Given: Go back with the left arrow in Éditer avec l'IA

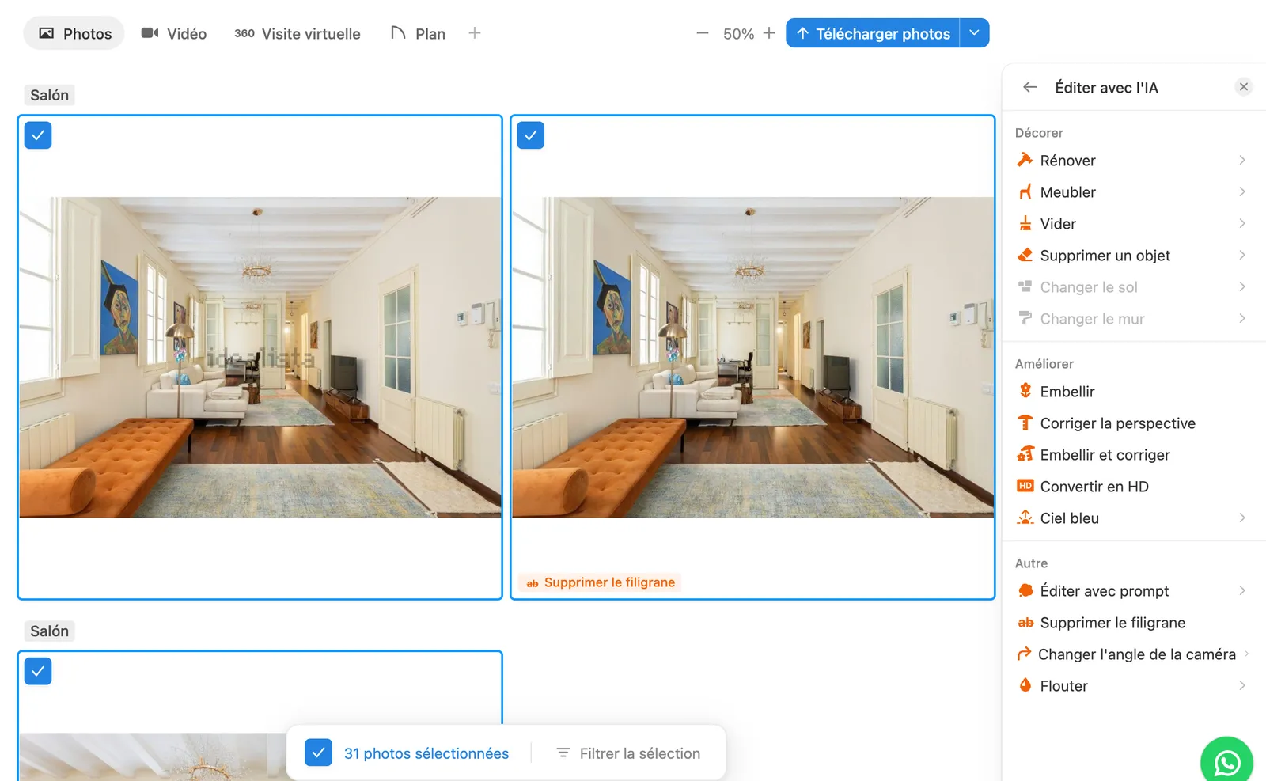Looking at the screenshot, I should point(1029,87).
